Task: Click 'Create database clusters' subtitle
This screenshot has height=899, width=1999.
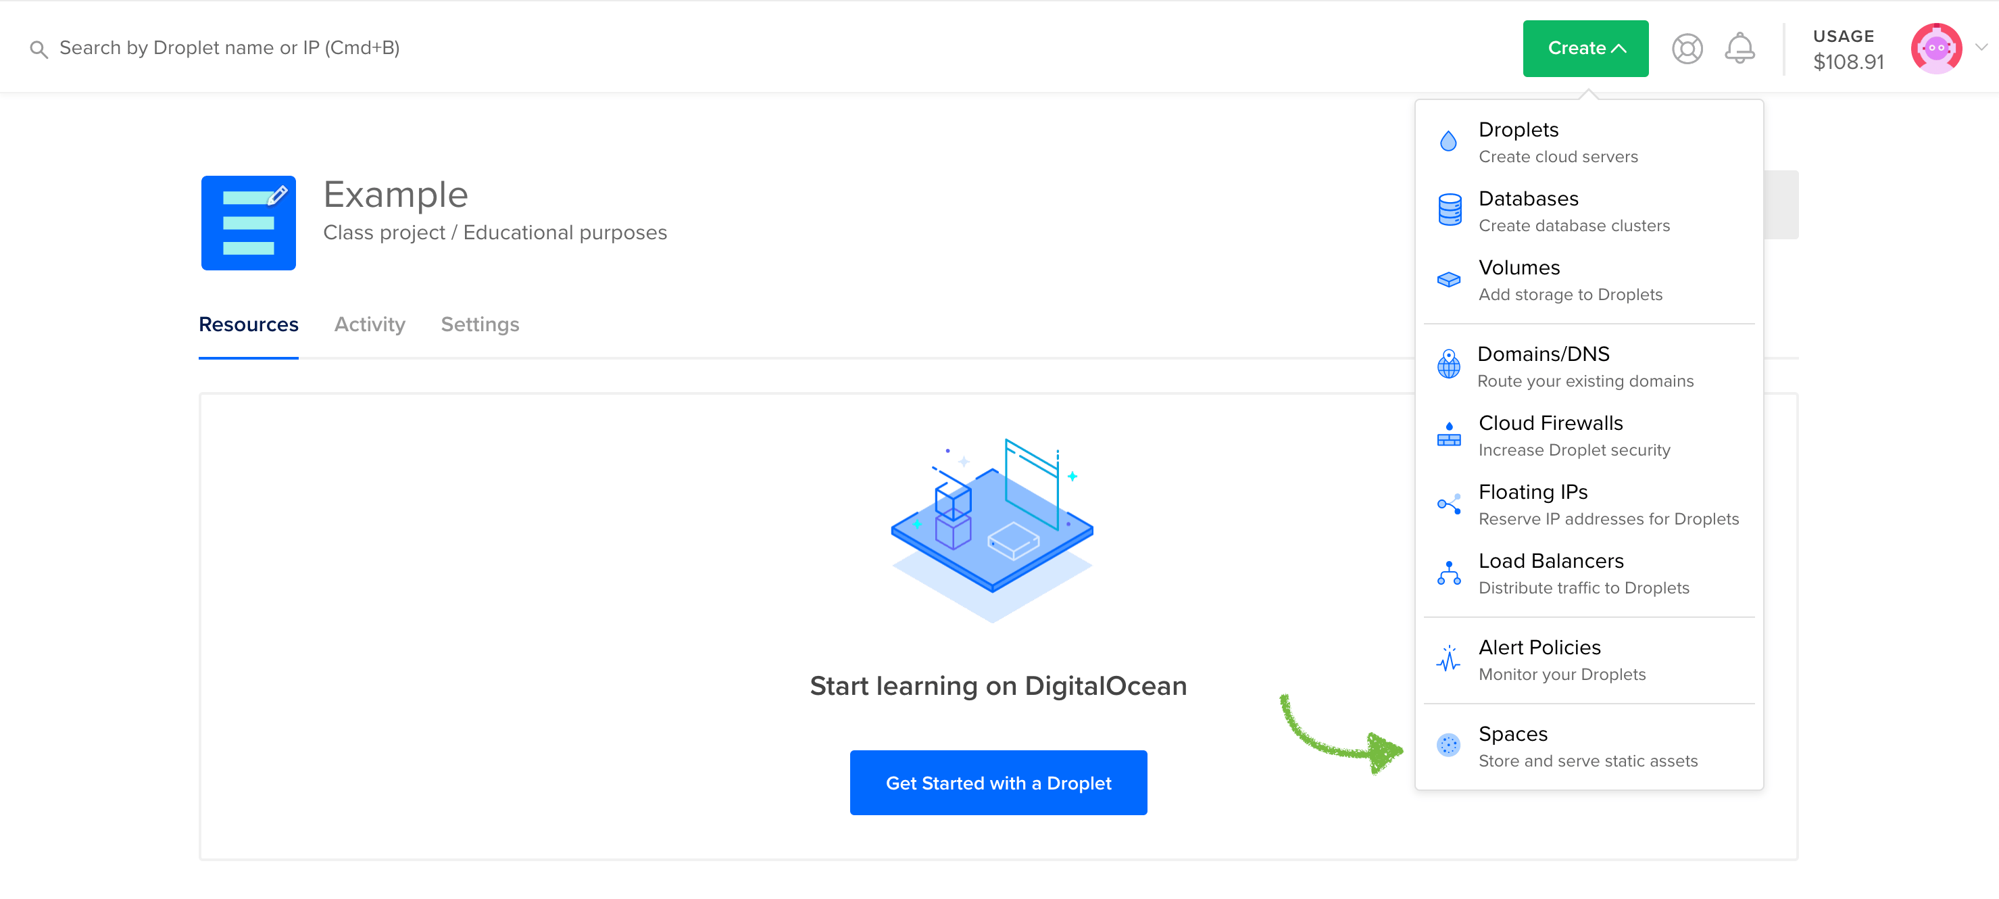Action: tap(1574, 226)
